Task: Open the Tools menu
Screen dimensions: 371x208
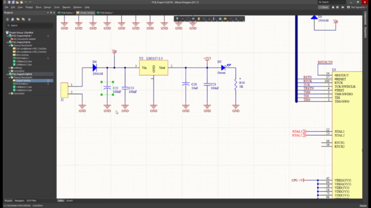Action: 57,8
